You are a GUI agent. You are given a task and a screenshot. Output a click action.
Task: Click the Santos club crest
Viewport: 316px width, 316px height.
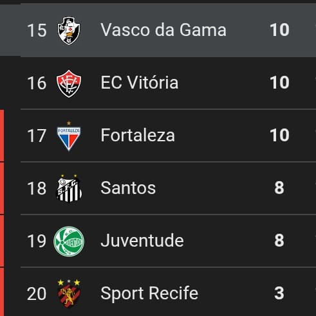69,188
